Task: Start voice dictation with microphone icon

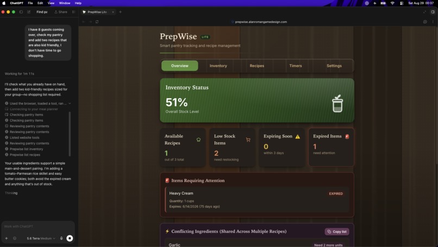Action: click(x=61, y=238)
